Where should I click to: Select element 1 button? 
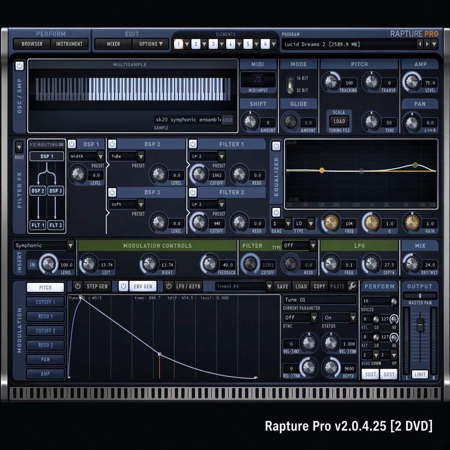178,44
